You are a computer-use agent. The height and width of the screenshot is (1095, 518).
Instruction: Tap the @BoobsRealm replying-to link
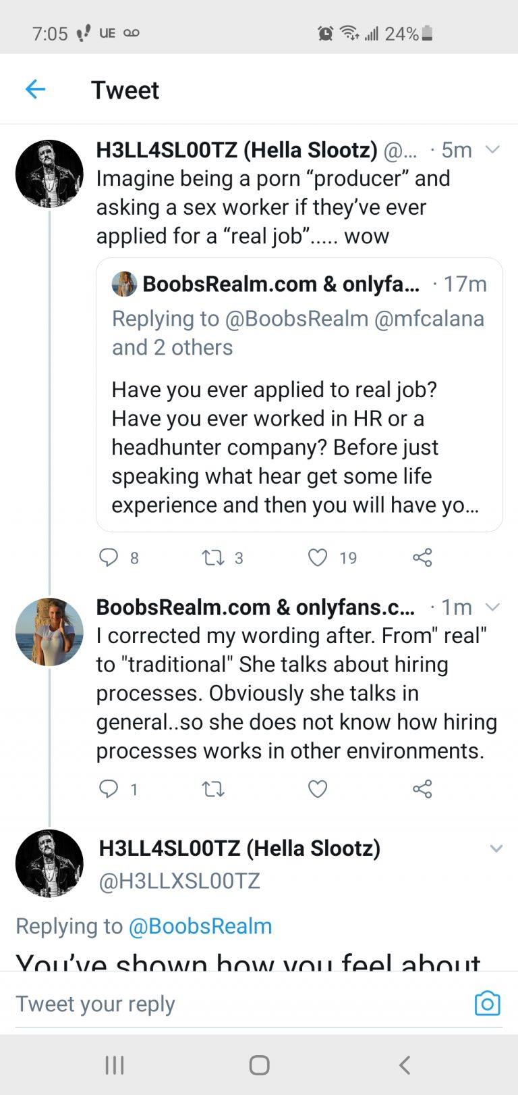(200, 926)
